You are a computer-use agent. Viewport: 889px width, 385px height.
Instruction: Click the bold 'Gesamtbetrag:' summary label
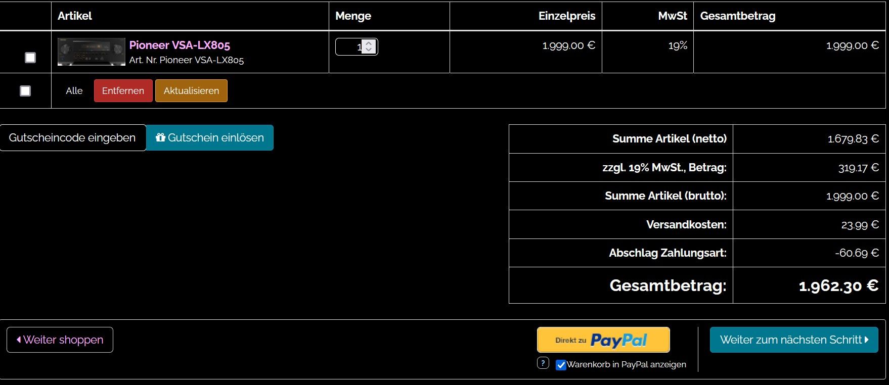tap(668, 285)
